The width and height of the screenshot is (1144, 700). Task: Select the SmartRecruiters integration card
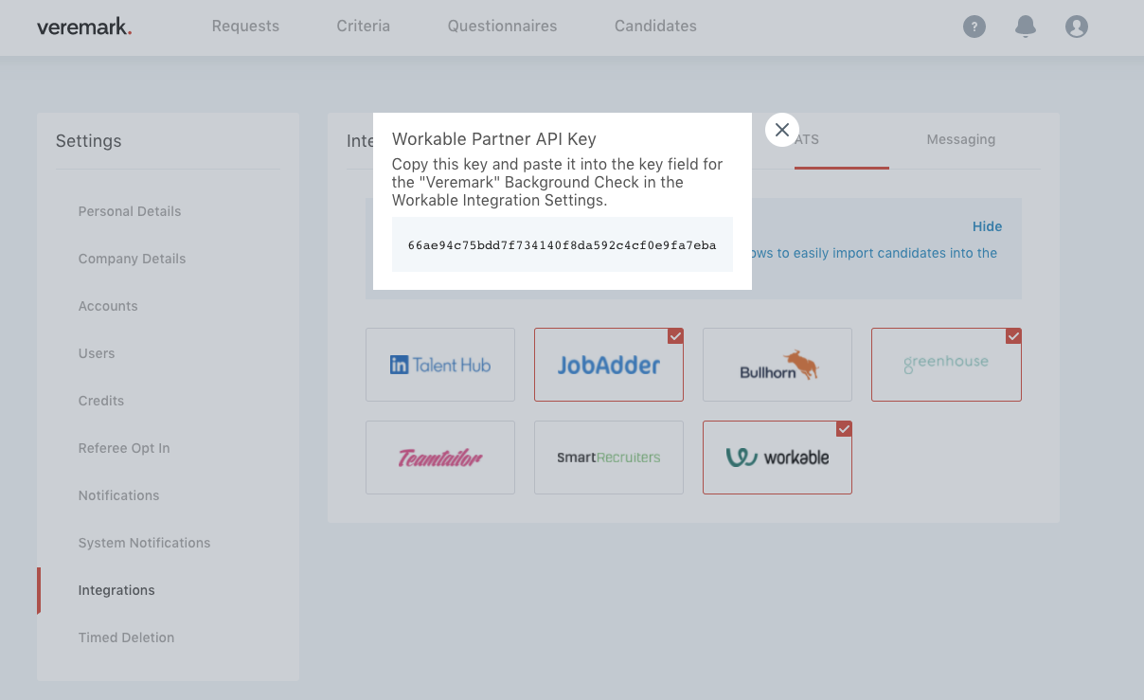pyautogui.click(x=609, y=458)
